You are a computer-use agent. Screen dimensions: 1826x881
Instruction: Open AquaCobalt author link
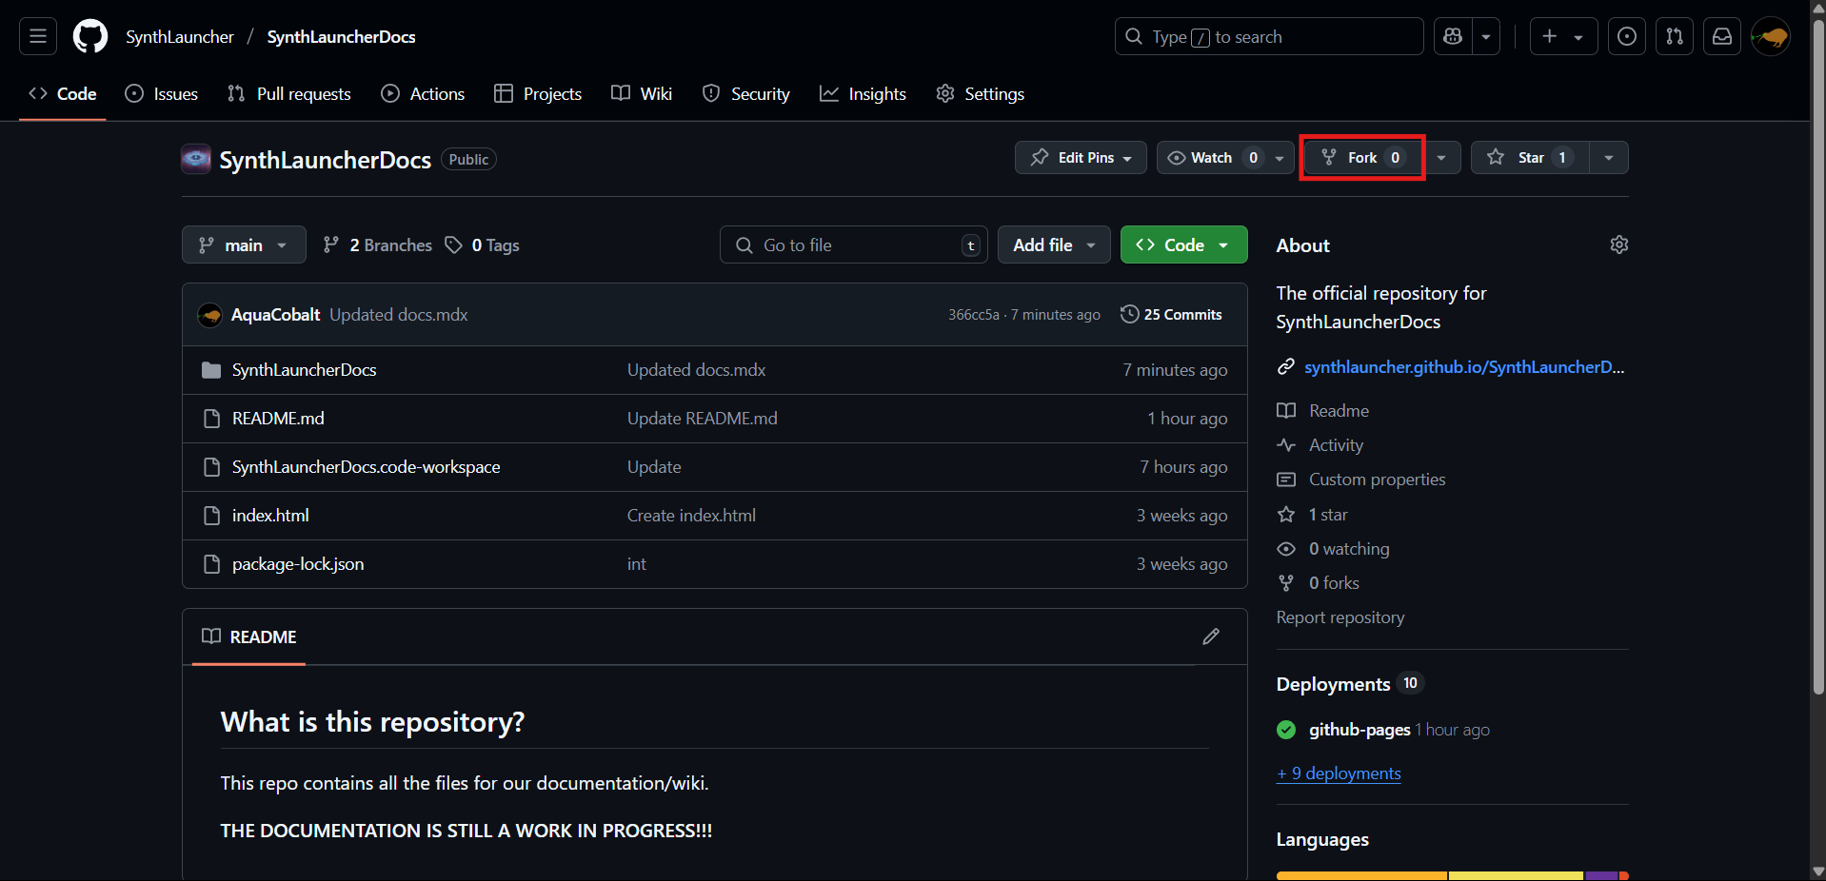pyautogui.click(x=275, y=315)
